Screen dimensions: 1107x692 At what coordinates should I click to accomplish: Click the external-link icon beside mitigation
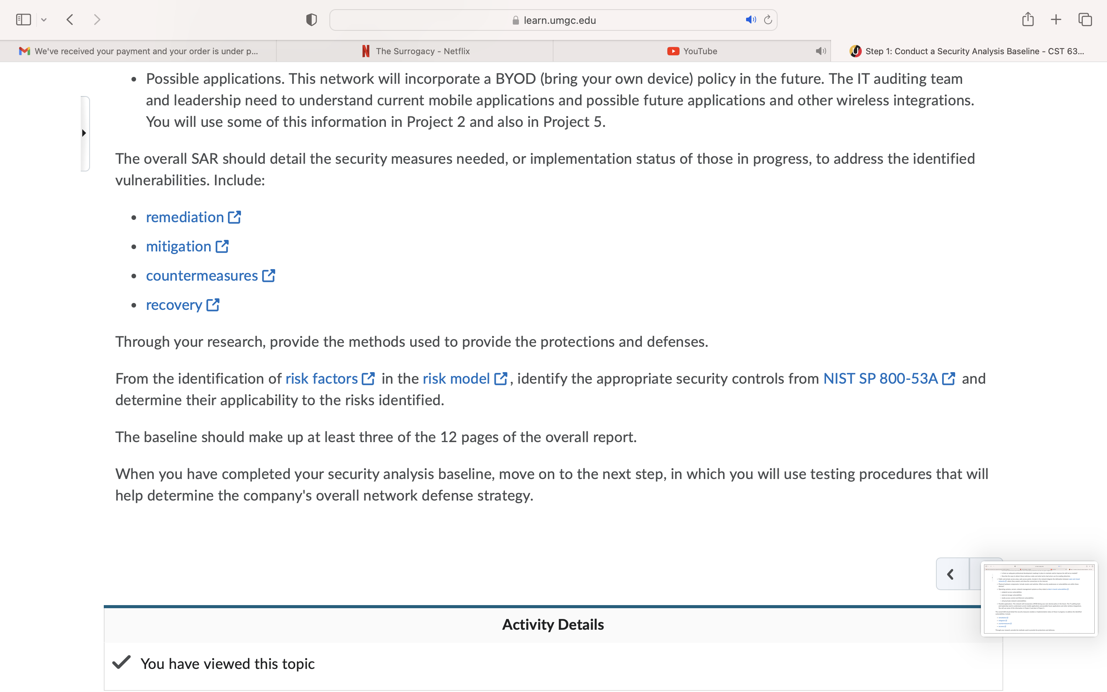click(222, 246)
